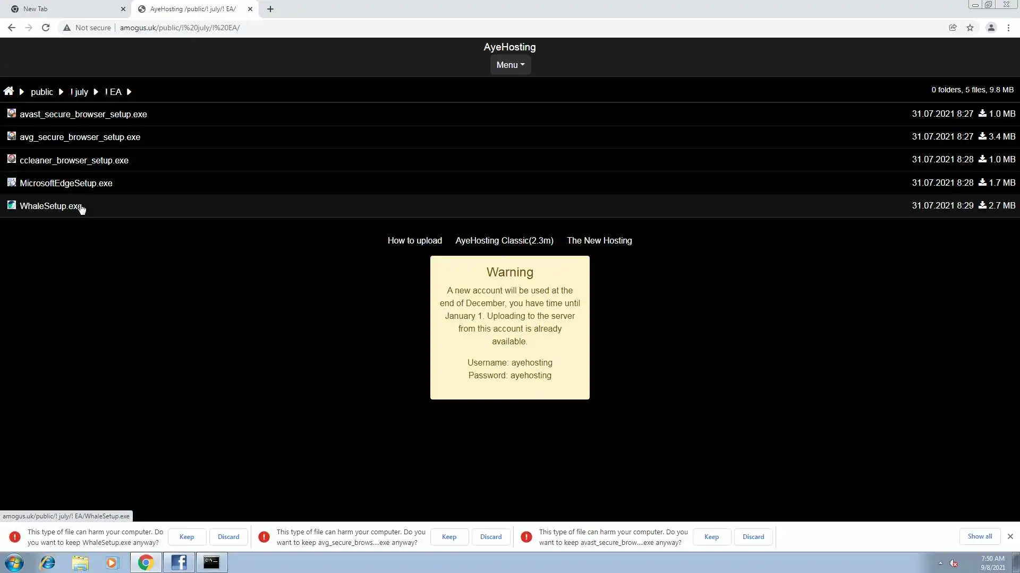
Task: Click the bookmark star icon
Action: [x=970, y=28]
